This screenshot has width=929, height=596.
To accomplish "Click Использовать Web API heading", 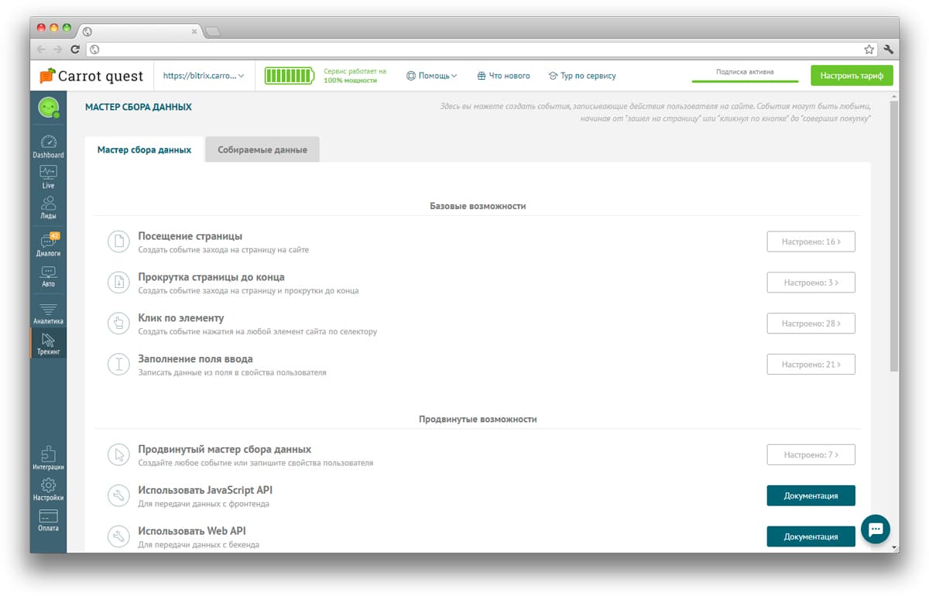I will click(x=192, y=531).
